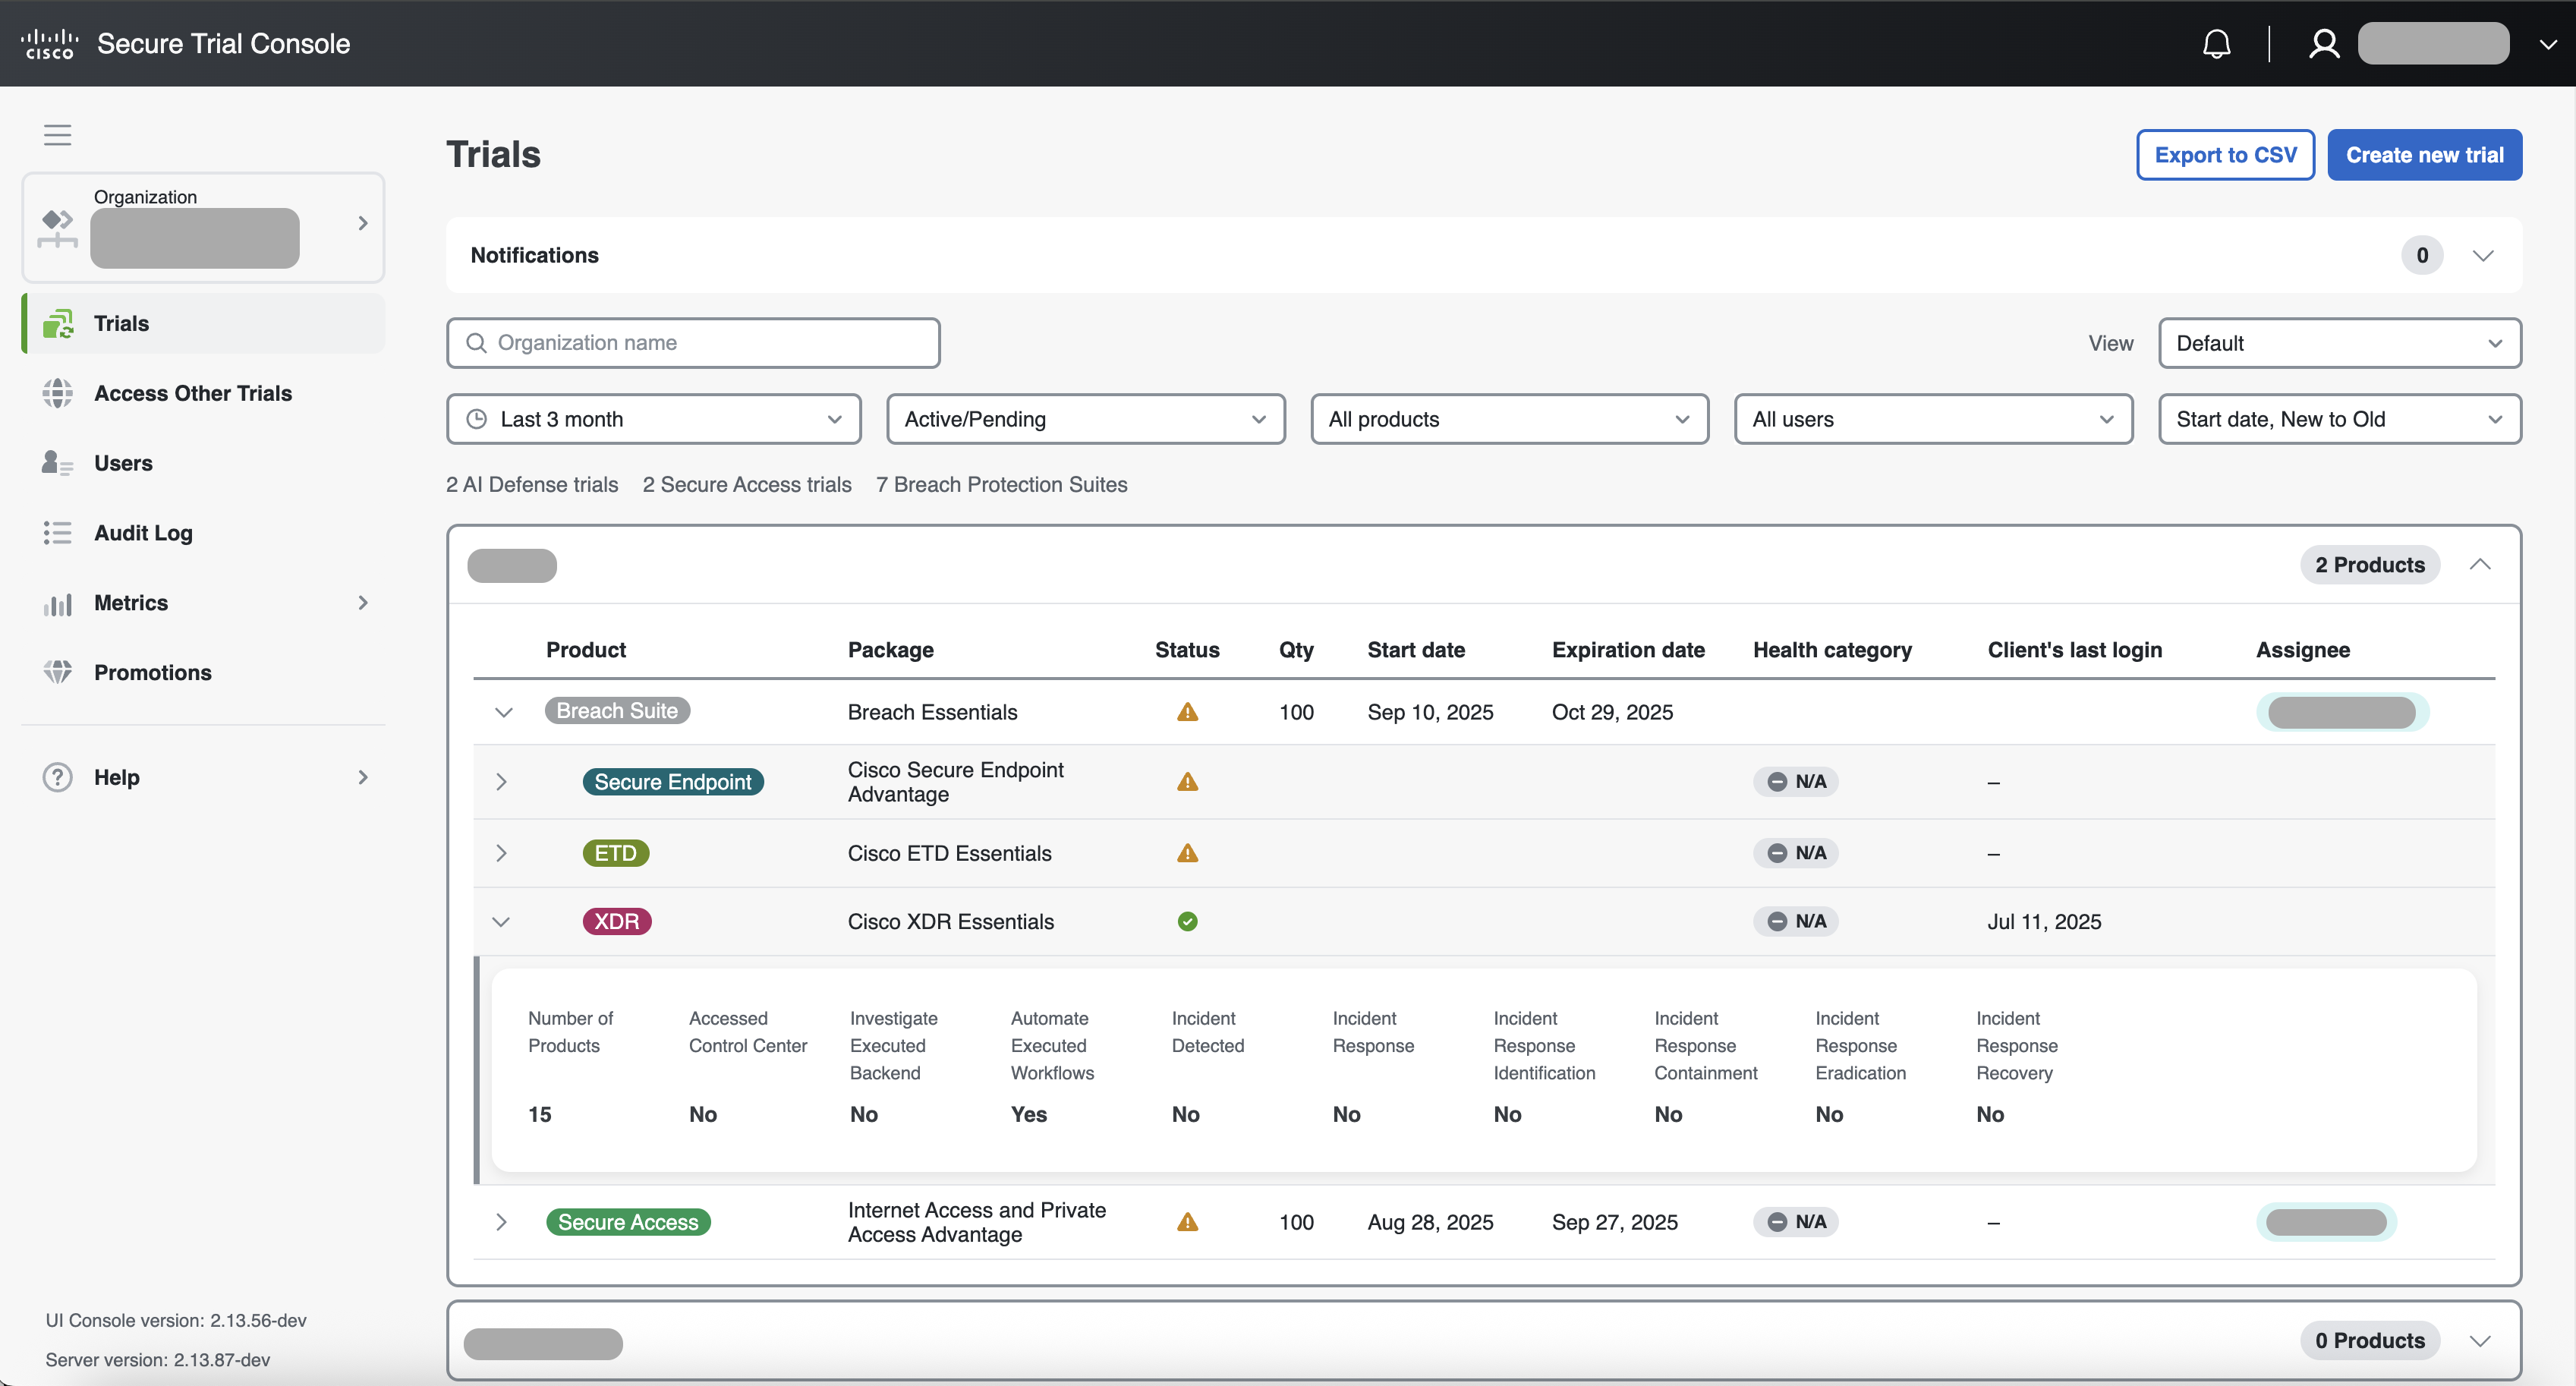Click N/A health badge for XDR
Image resolution: width=2576 pixels, height=1386 pixels.
pos(1796,922)
